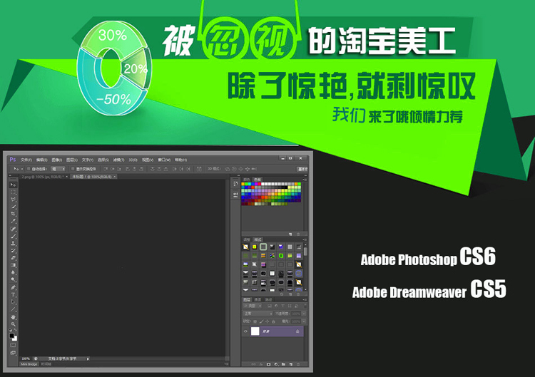Toggle pixel layer filter icon
Image resolution: width=535 pixels, height=377 pixels.
(270, 306)
